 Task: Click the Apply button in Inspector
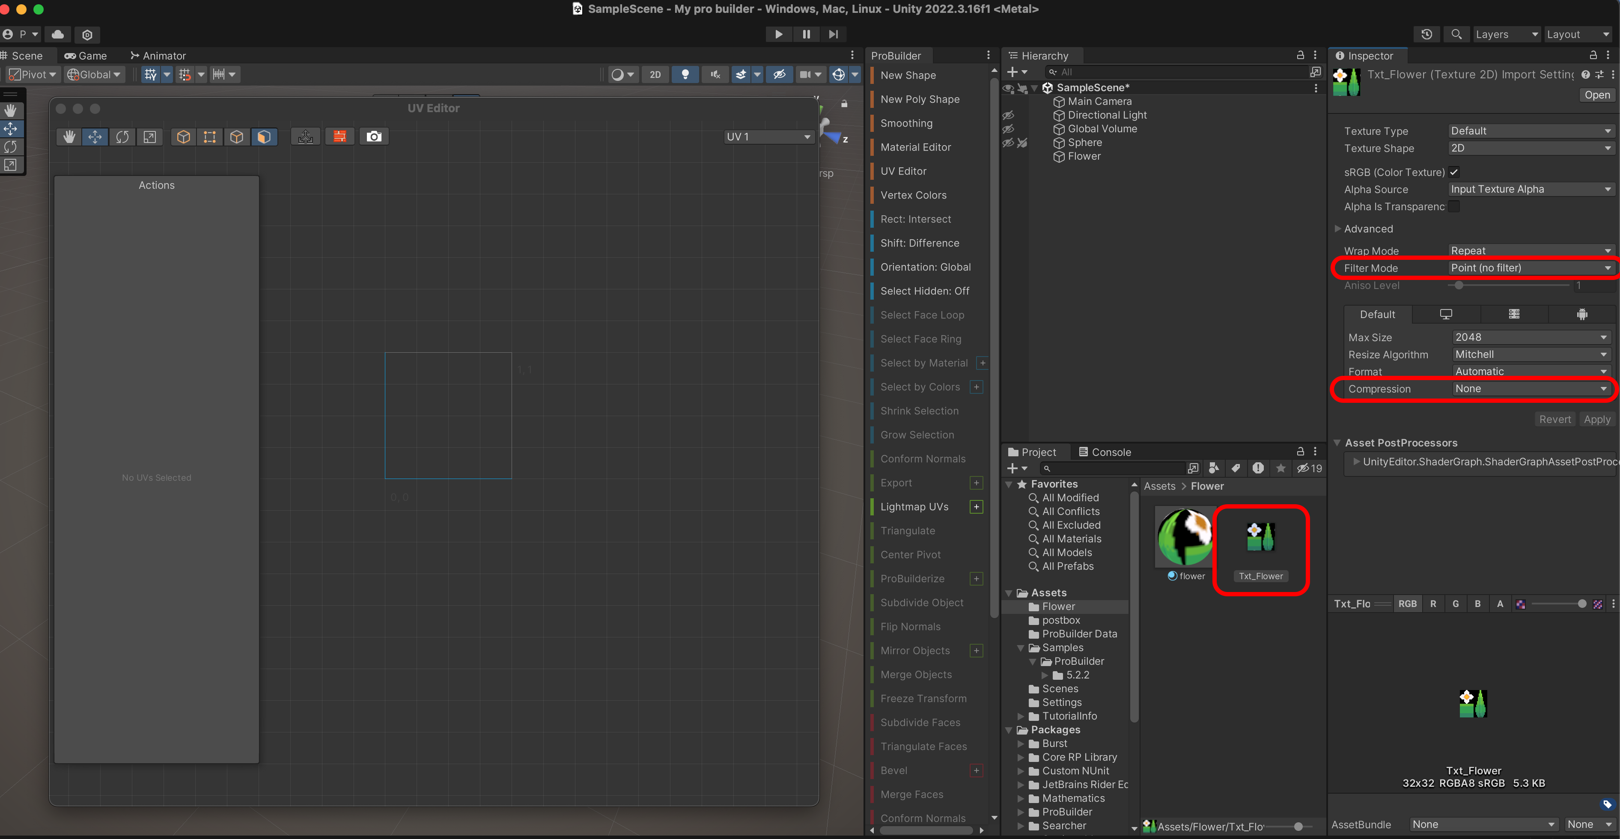(1597, 419)
